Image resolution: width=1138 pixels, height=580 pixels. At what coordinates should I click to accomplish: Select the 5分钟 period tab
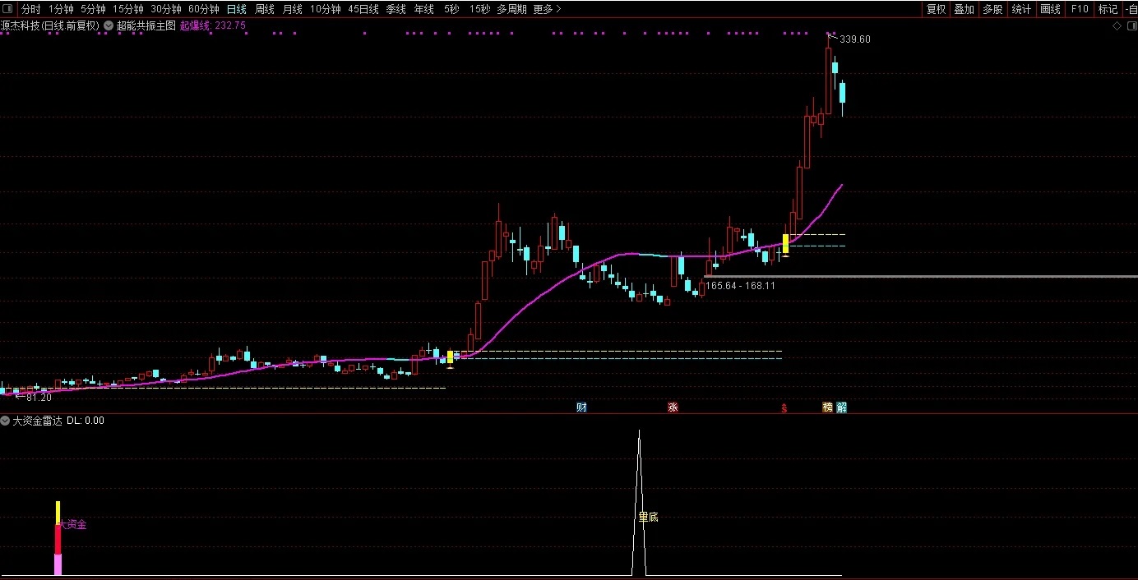[x=93, y=9]
